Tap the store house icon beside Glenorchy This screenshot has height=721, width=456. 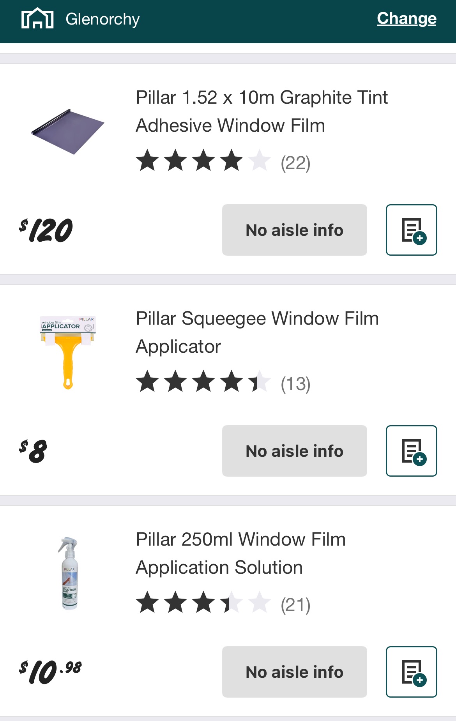point(37,18)
